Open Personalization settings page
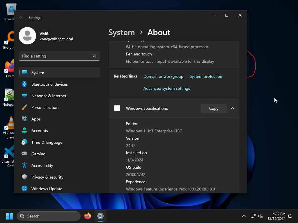Screen dimensions: 298x223 click(59, 107)
